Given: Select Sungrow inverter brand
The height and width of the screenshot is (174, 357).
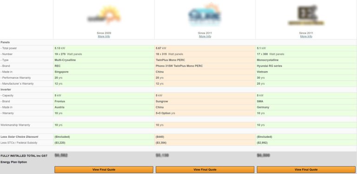Looking at the screenshot, I should [162, 101].
